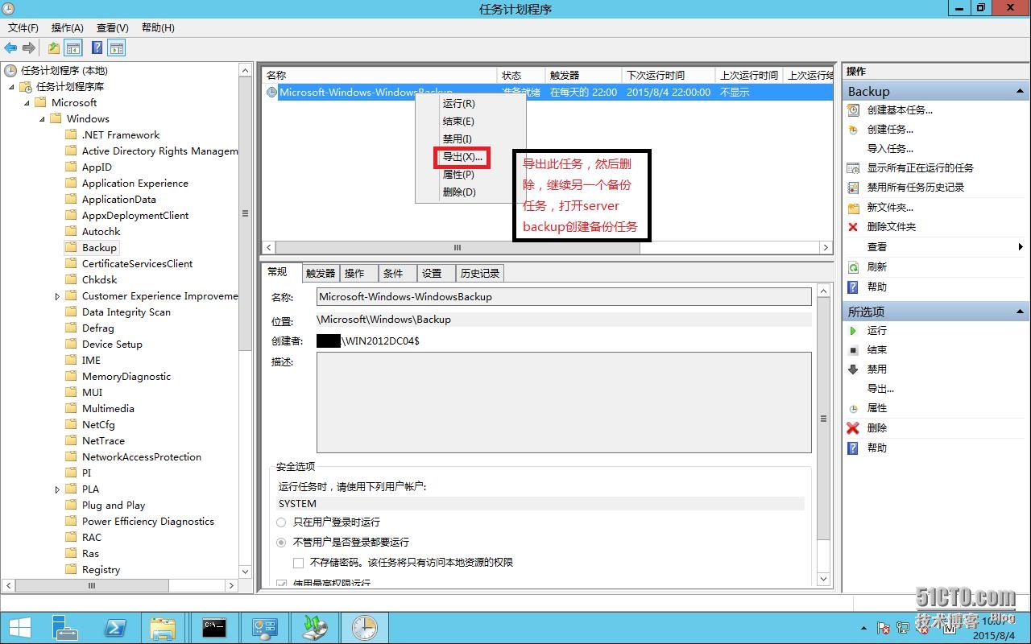Viewport: 1031px width, 644px height.
Task: Choose 导出(X)... in context menu
Action: [x=462, y=157]
